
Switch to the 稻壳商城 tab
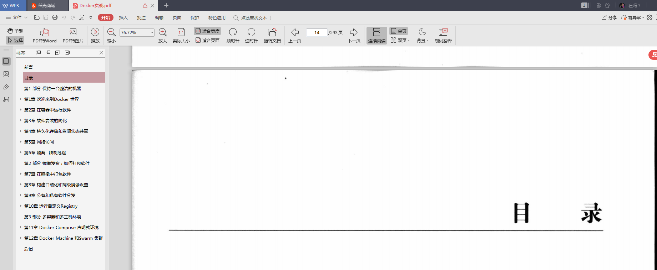coord(47,5)
